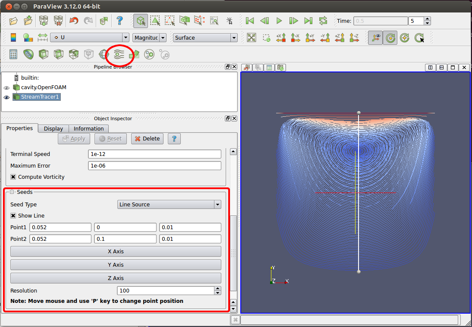Open the Calculator filter
This screenshot has width=472, height=327.
(x=13, y=54)
